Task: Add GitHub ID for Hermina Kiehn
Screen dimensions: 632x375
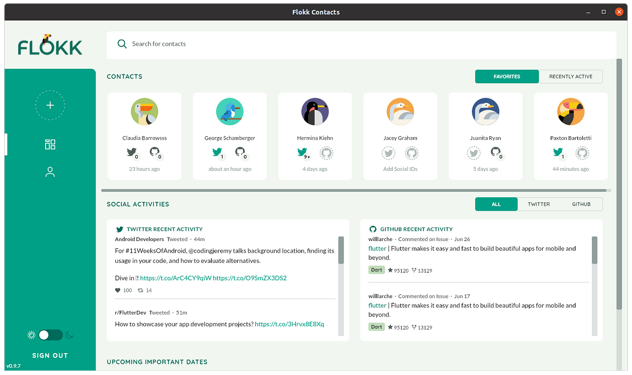Action: pos(326,153)
